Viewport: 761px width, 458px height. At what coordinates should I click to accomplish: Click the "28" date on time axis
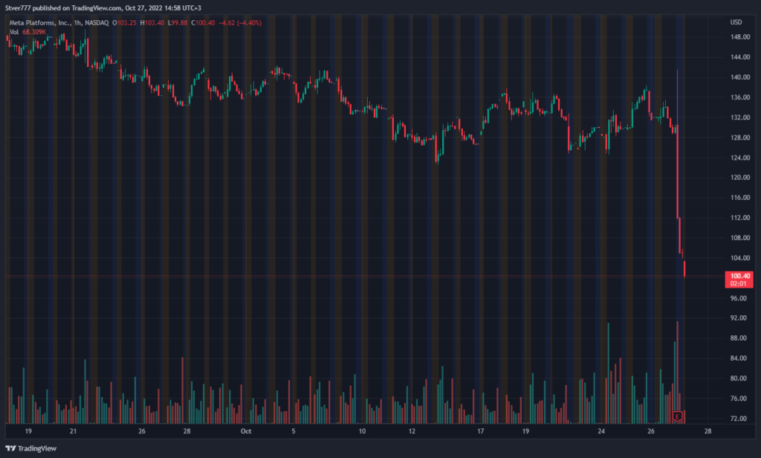coord(708,431)
